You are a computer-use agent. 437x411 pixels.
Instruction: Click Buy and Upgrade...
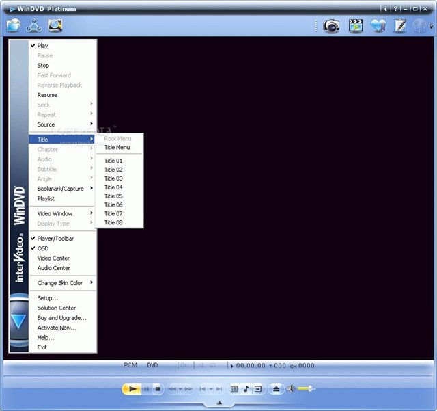tap(63, 318)
